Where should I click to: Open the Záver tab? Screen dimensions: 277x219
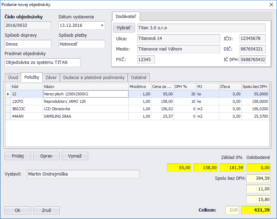(x=51, y=77)
